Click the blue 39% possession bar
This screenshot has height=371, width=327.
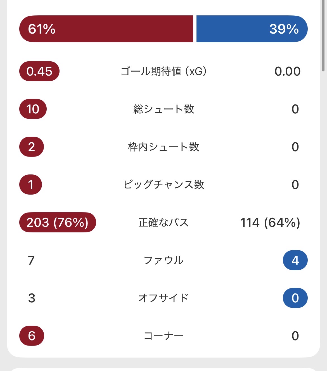(x=252, y=29)
